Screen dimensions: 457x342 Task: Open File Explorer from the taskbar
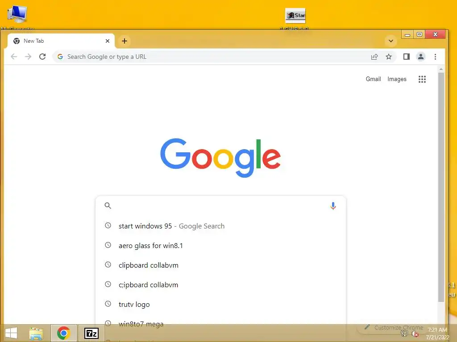[x=36, y=333]
